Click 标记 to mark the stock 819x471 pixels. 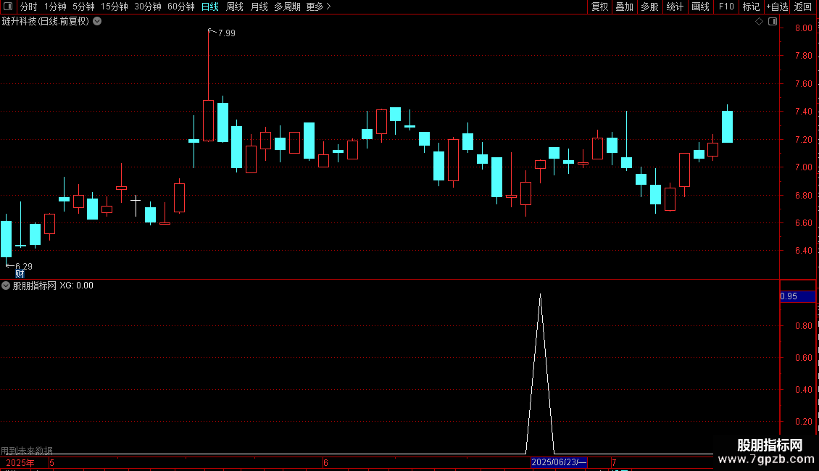pyautogui.click(x=751, y=7)
